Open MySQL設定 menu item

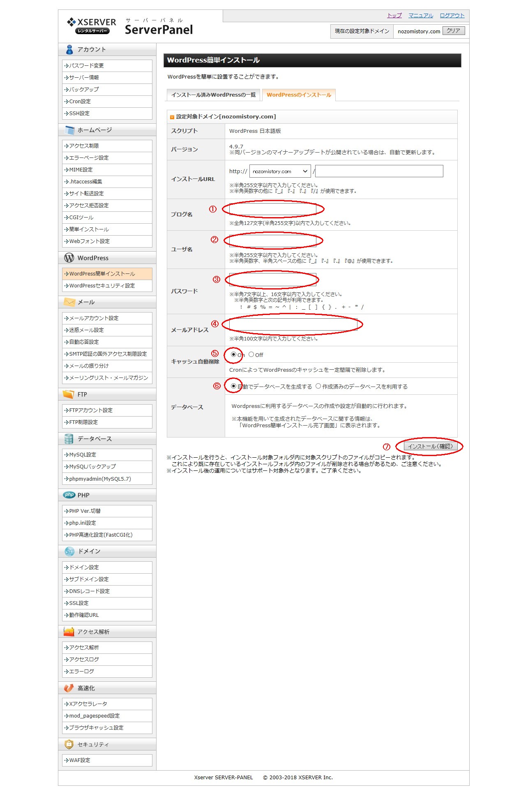tap(107, 454)
